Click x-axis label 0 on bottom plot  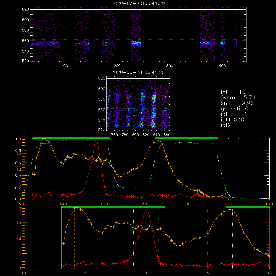tap(146, 273)
